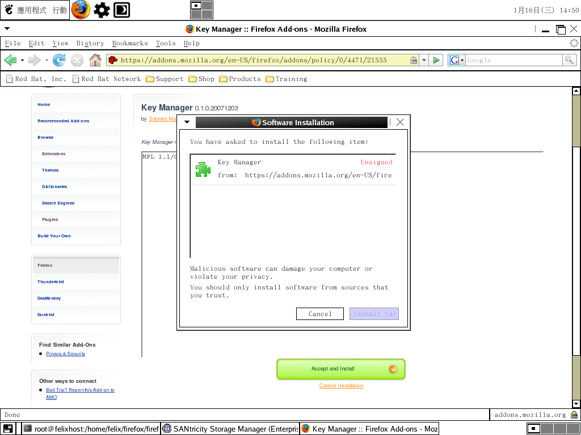
Task: Open the File menu
Action: point(12,43)
